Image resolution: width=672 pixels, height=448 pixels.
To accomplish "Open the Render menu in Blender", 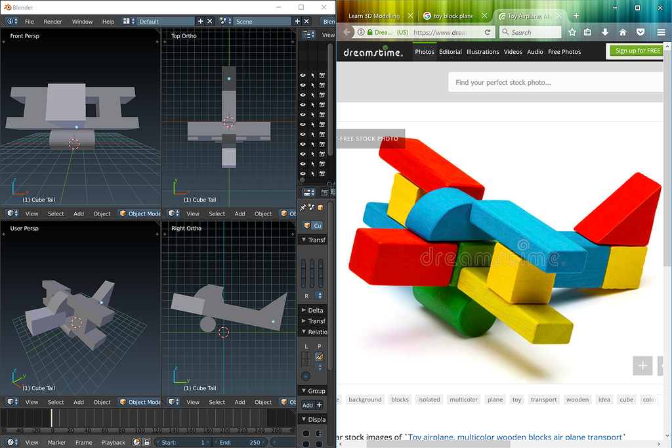I will tap(52, 22).
